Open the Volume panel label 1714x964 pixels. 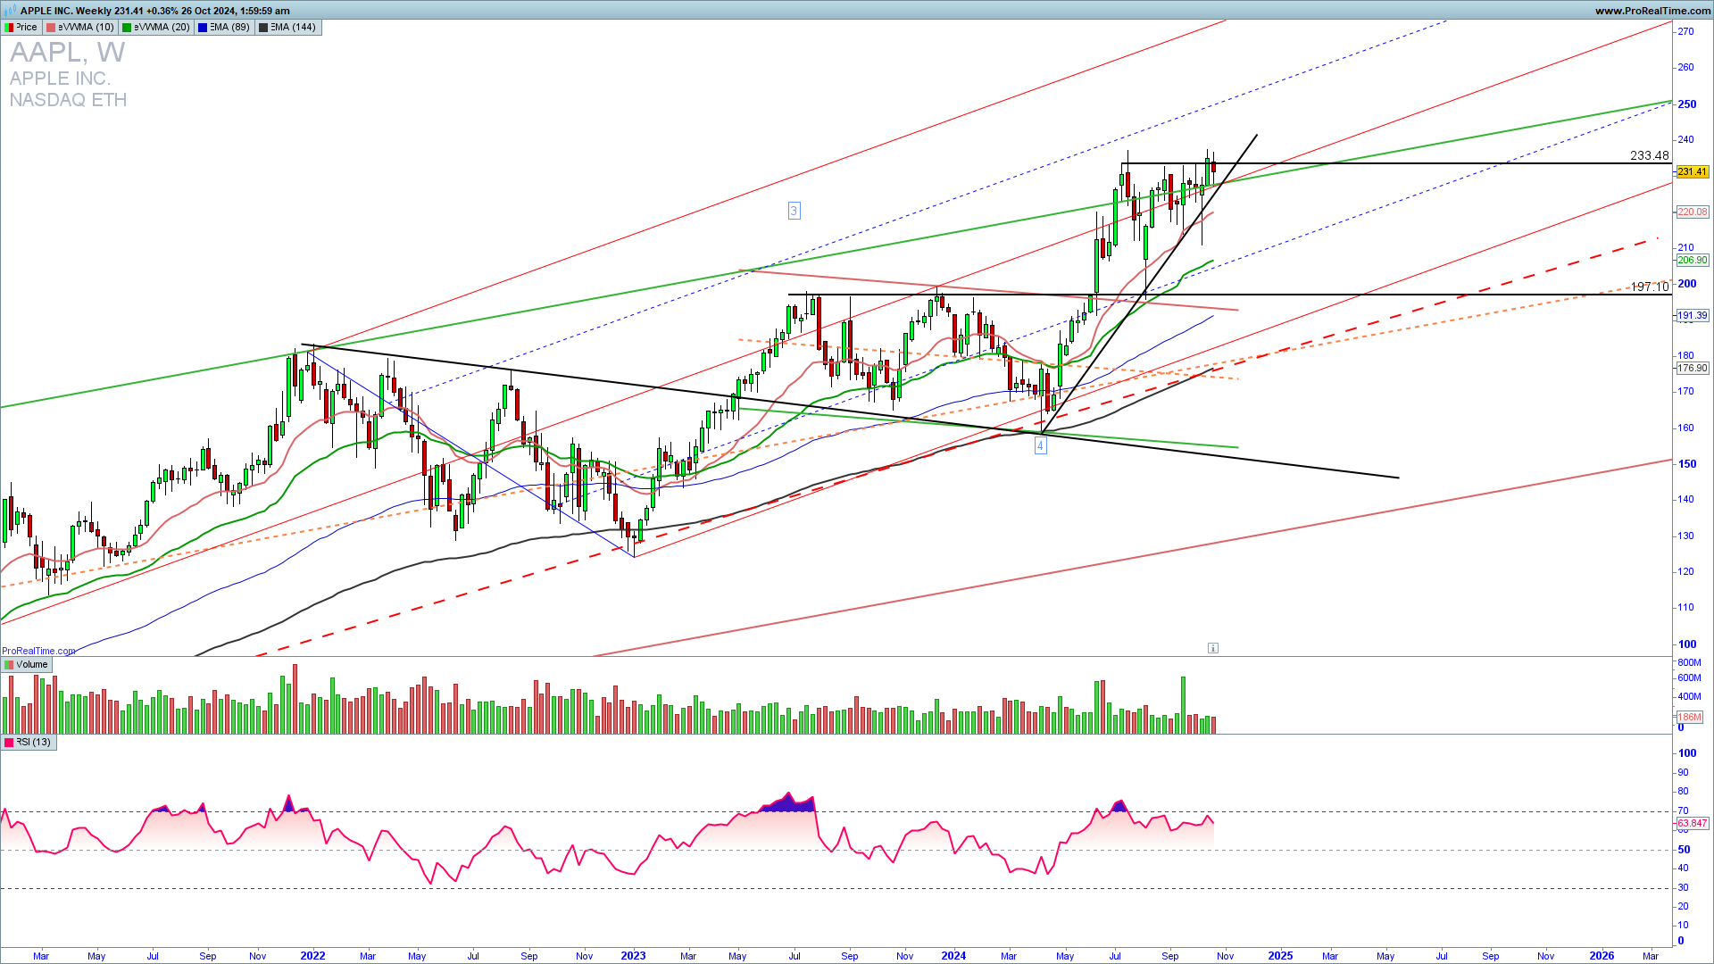tap(27, 665)
